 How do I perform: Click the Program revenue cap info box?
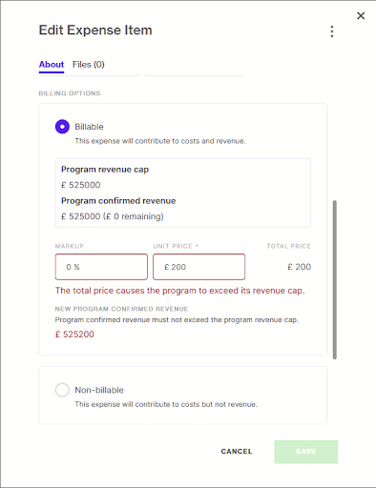[x=183, y=193]
